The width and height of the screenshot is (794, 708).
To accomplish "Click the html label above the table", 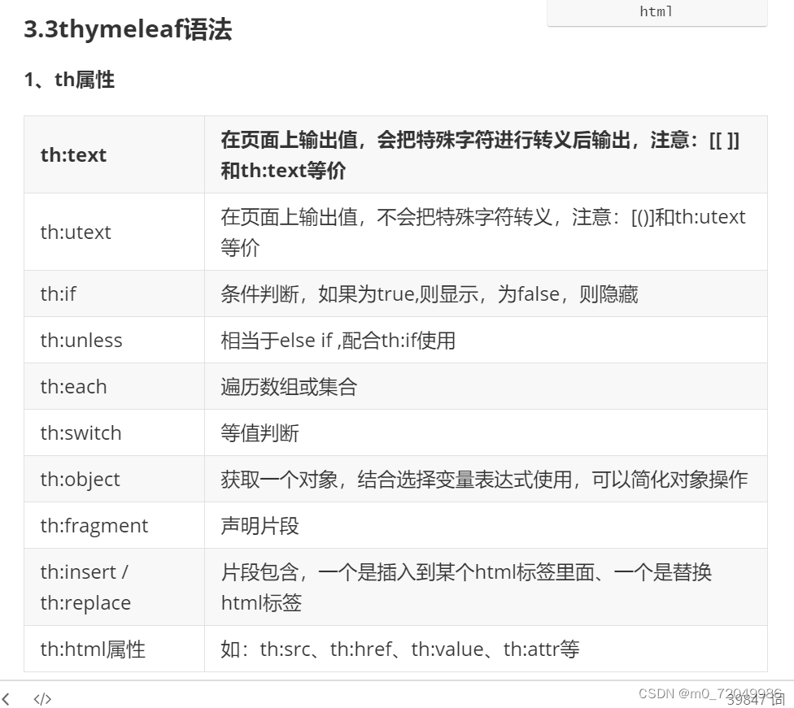I will click(x=656, y=11).
